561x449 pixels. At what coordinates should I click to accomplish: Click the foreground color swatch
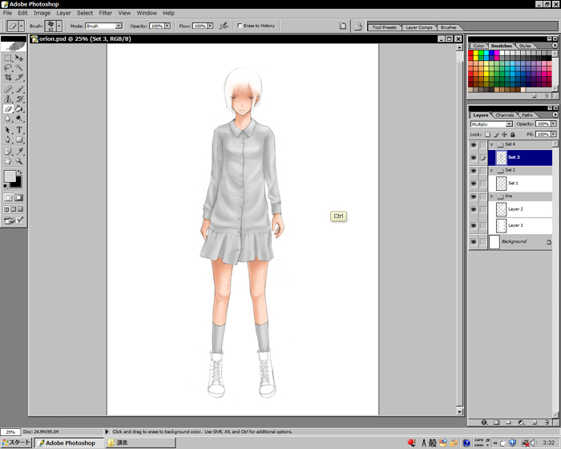(10, 176)
